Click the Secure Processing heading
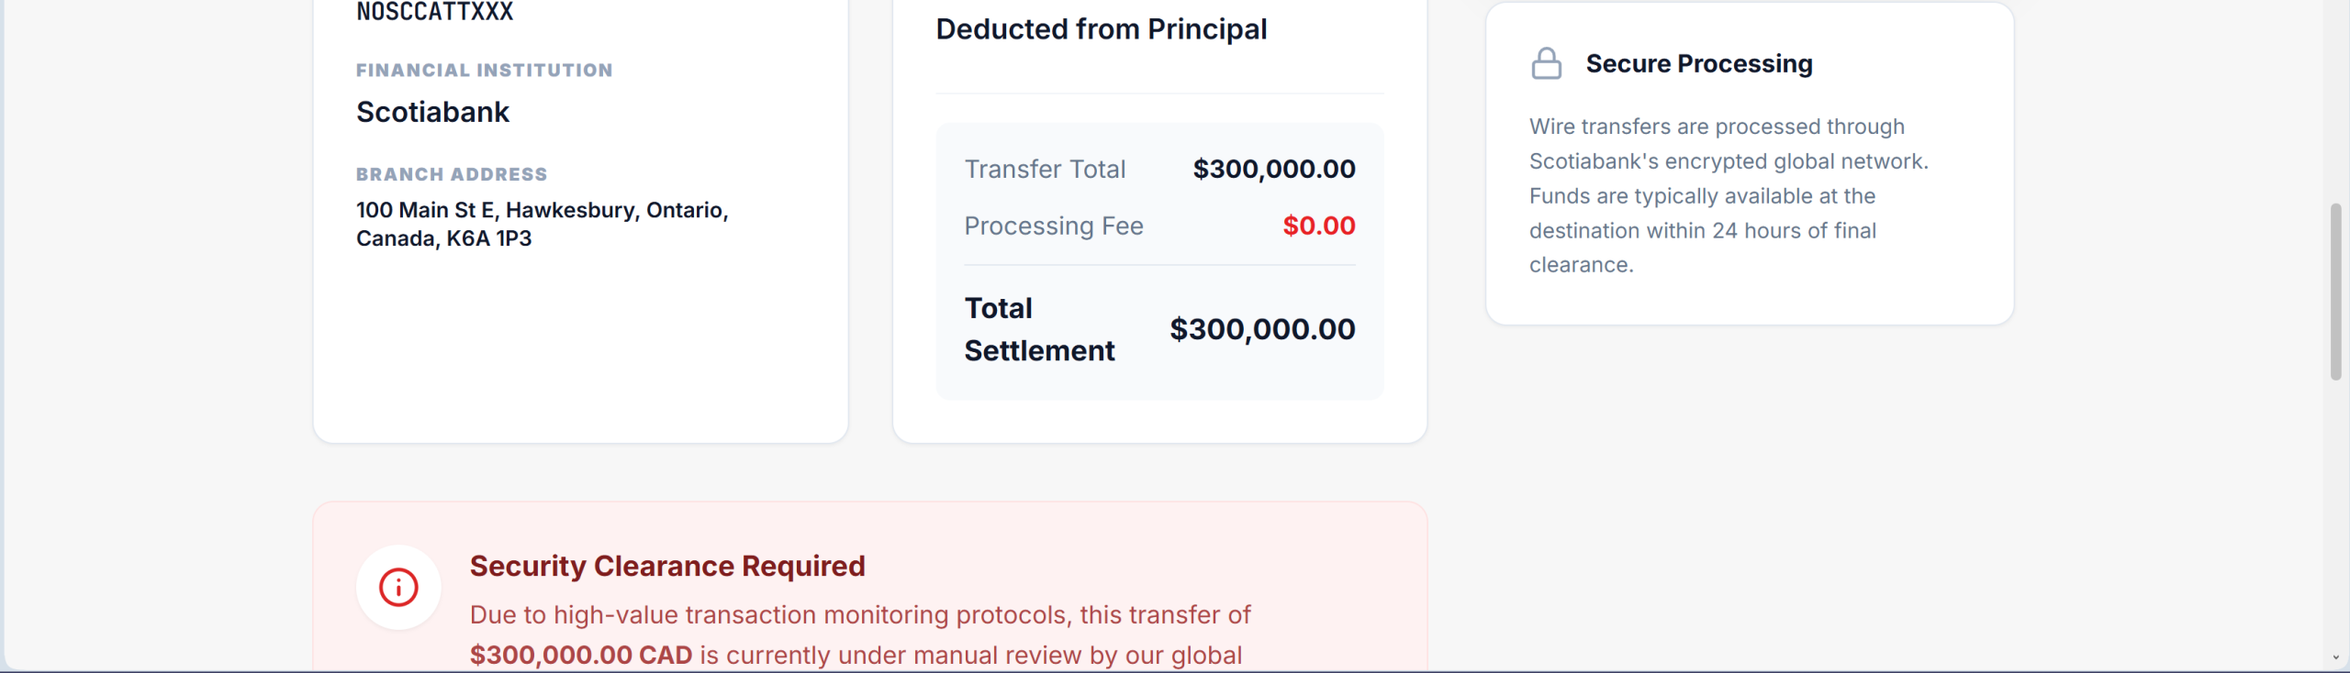Screen dimensions: 2350x673 click(1698, 63)
